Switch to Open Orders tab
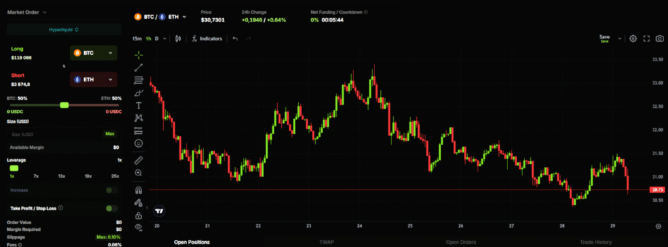 tap(461, 242)
